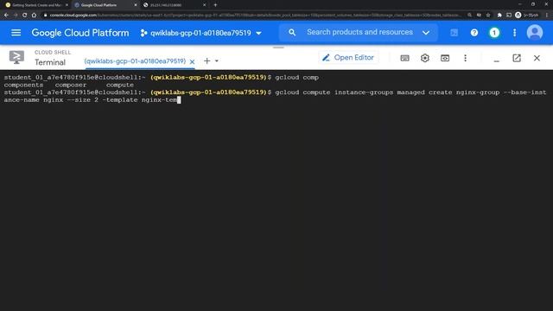Reload the current page

25,16
